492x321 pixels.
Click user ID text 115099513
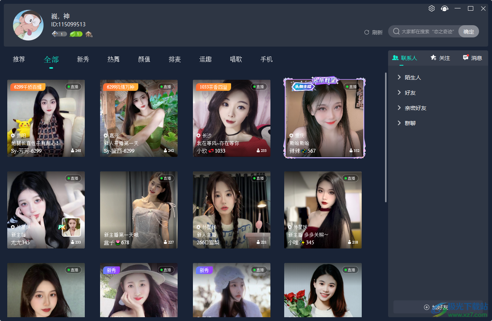(x=68, y=24)
